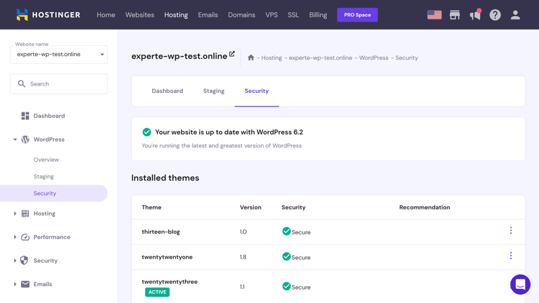Open the announcements megaphone icon
This screenshot has height=303, width=539.
click(x=475, y=15)
